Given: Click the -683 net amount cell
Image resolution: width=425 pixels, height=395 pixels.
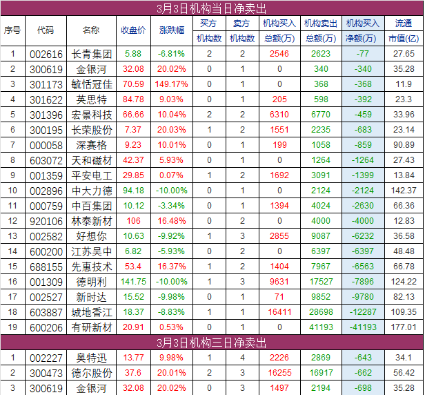Looking at the screenshot, I should tap(363, 130).
